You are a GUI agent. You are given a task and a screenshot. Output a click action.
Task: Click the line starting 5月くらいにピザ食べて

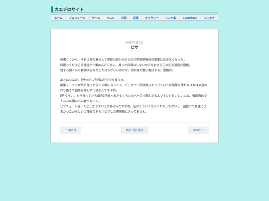point(134,98)
